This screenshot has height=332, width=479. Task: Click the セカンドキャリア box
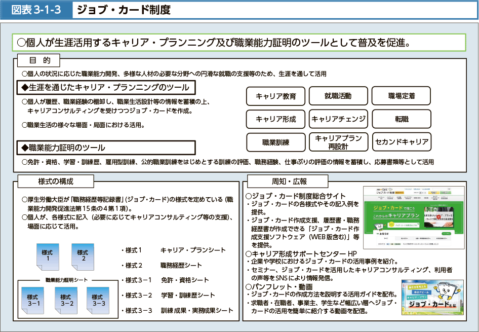click(x=401, y=142)
